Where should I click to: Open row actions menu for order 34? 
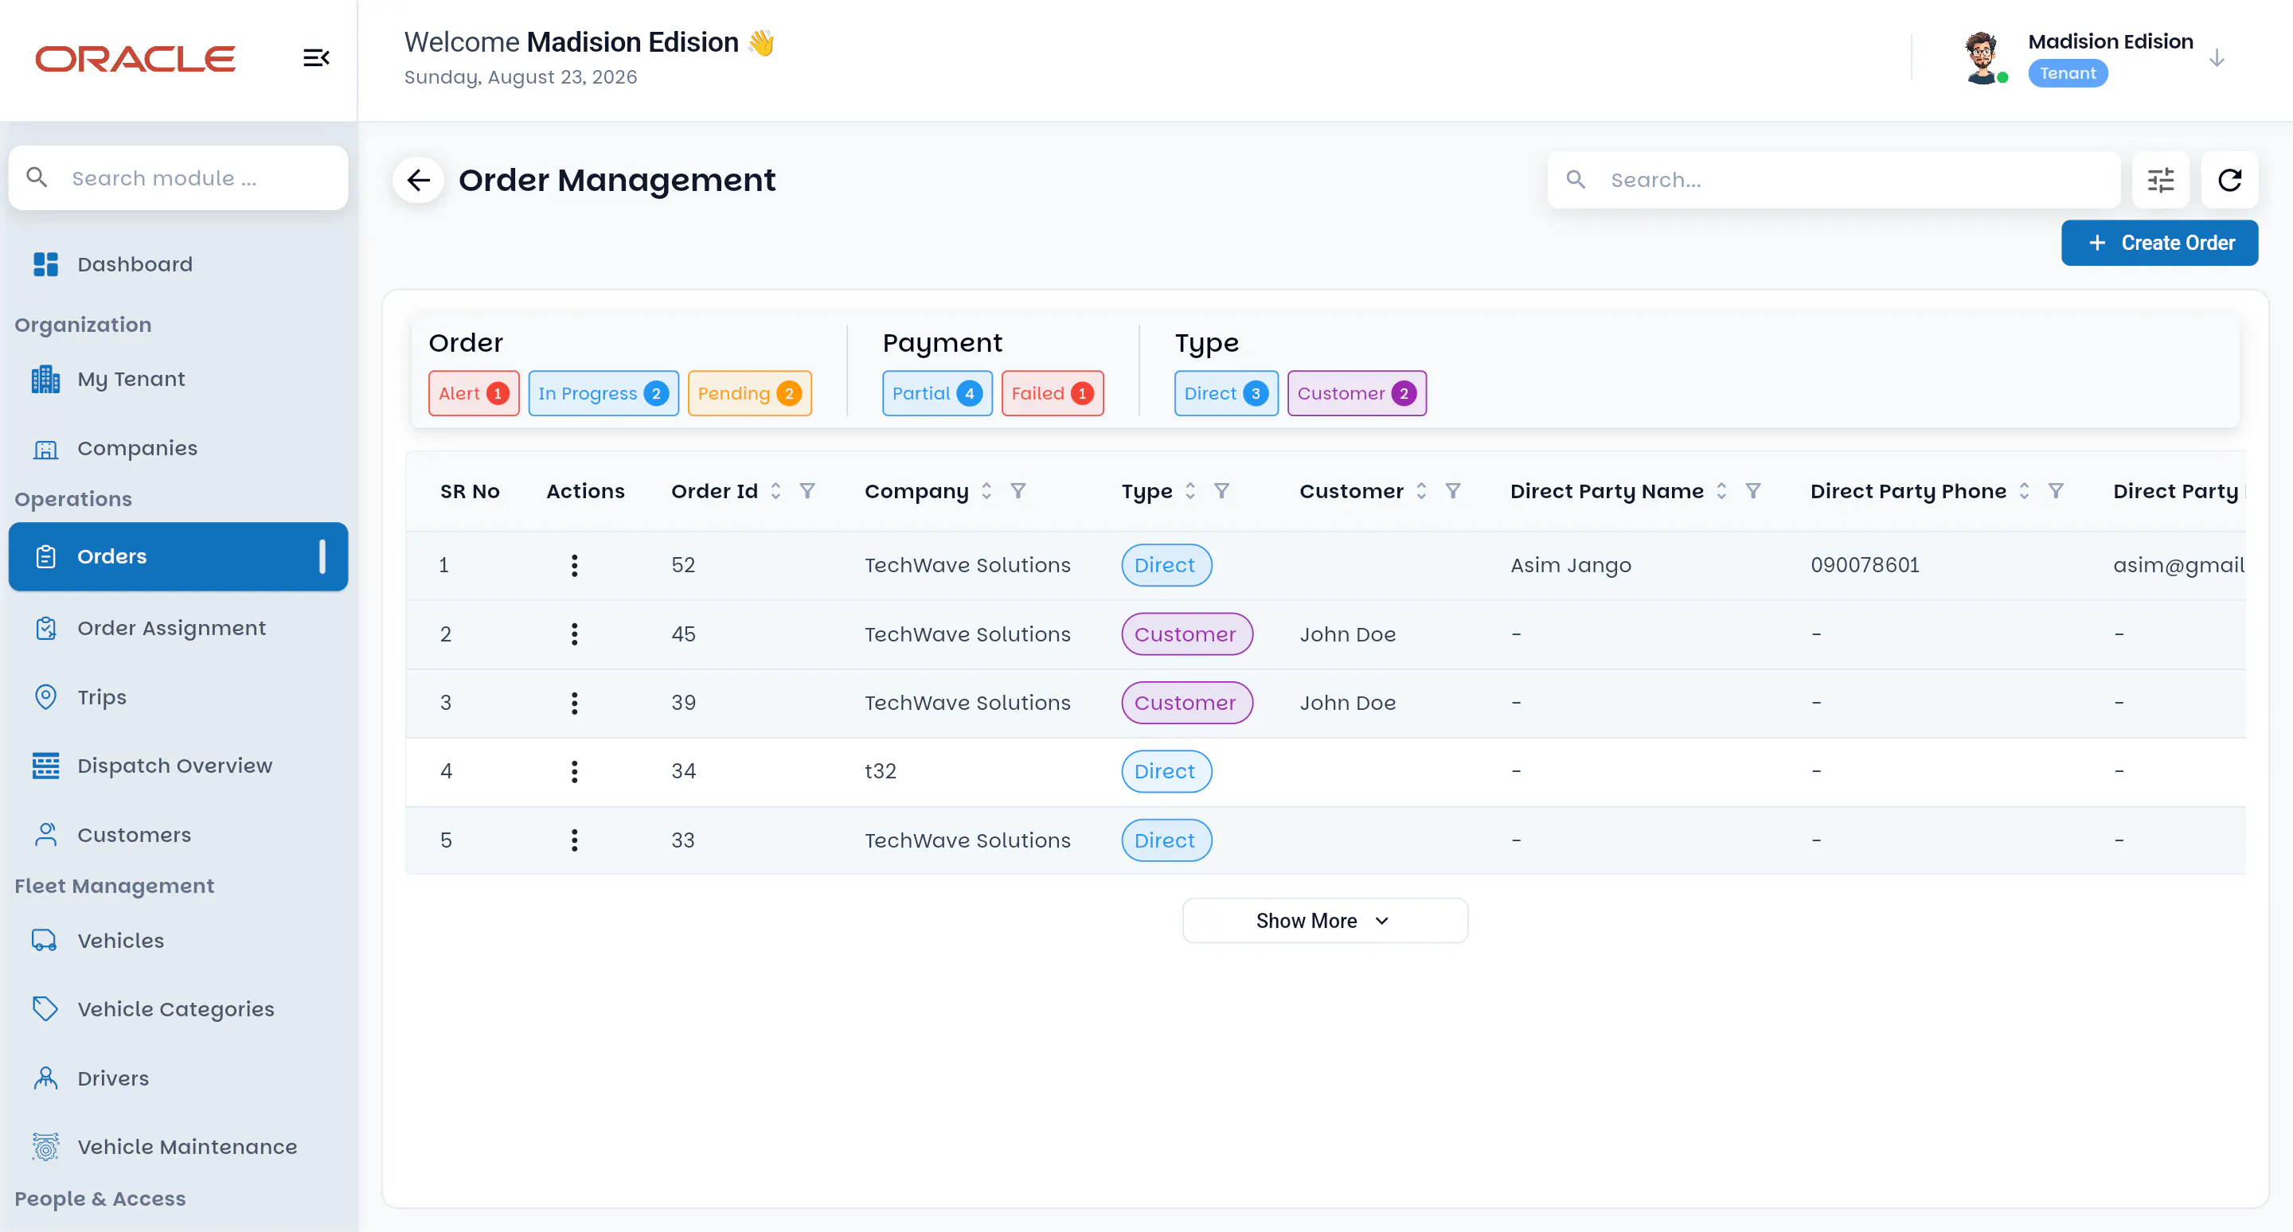click(x=574, y=771)
